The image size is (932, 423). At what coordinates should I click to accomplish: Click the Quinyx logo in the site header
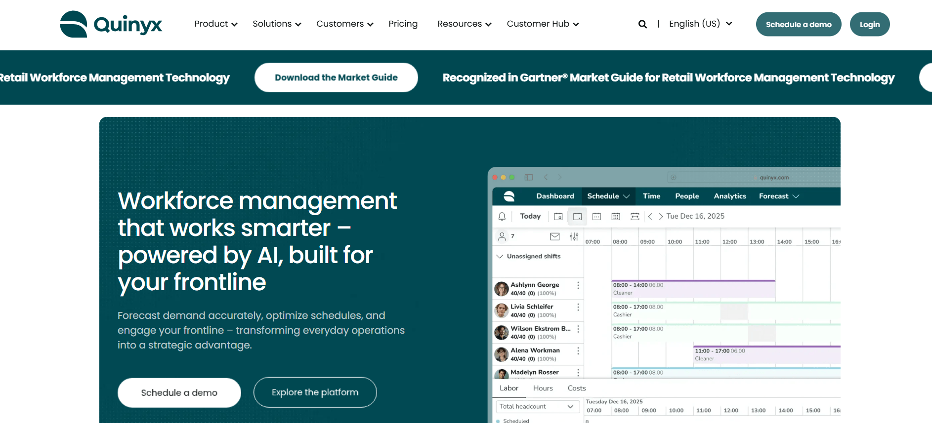tap(111, 24)
